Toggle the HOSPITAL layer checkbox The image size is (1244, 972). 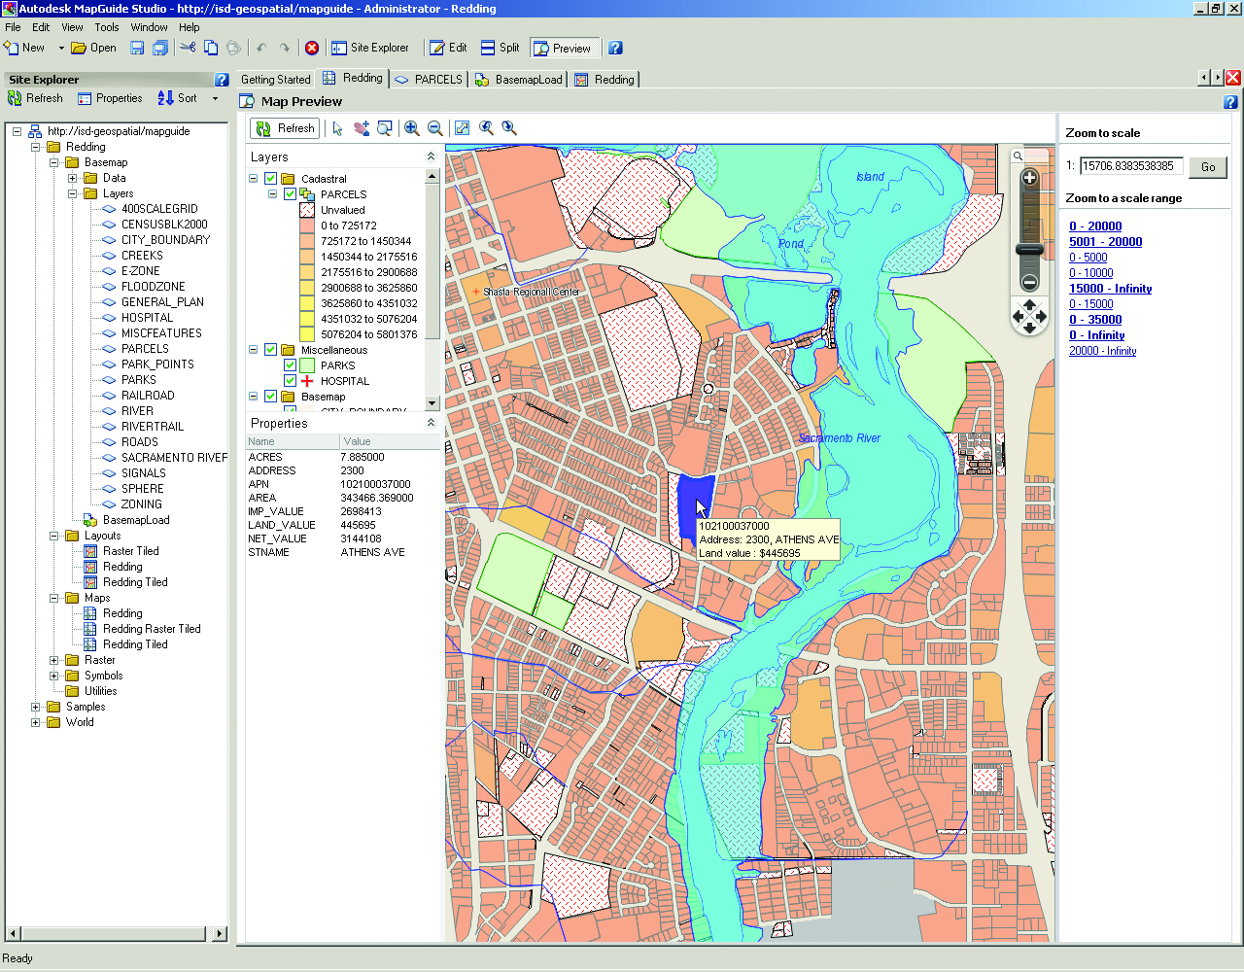290,381
